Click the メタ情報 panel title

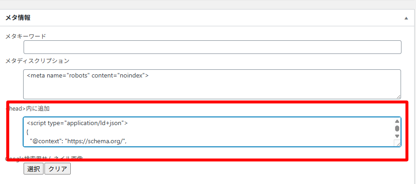click(x=18, y=18)
